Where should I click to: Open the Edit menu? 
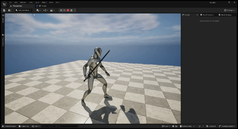(16, 2)
